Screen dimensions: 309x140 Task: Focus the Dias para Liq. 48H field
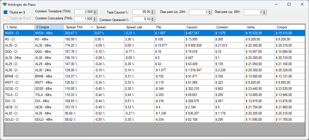point(253,12)
